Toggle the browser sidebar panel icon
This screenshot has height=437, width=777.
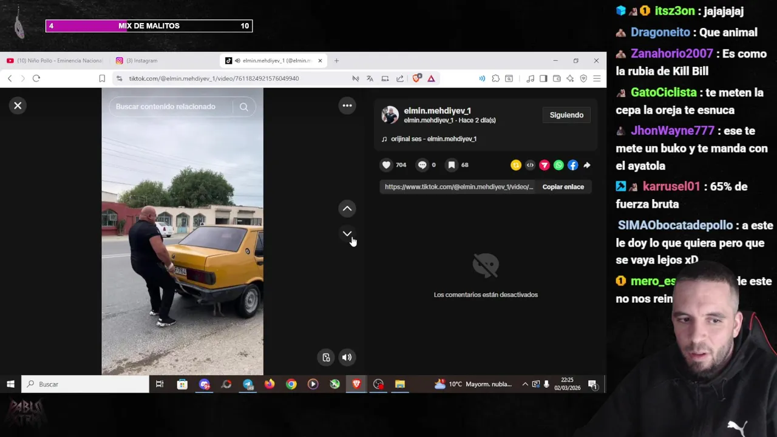543,78
